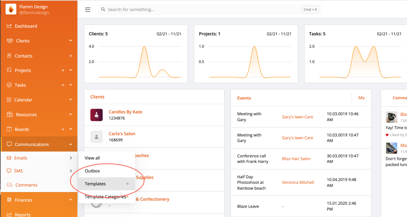Viewport: 407px width, 217px height.
Task: Add new project via plus icon
Action: [63, 70]
